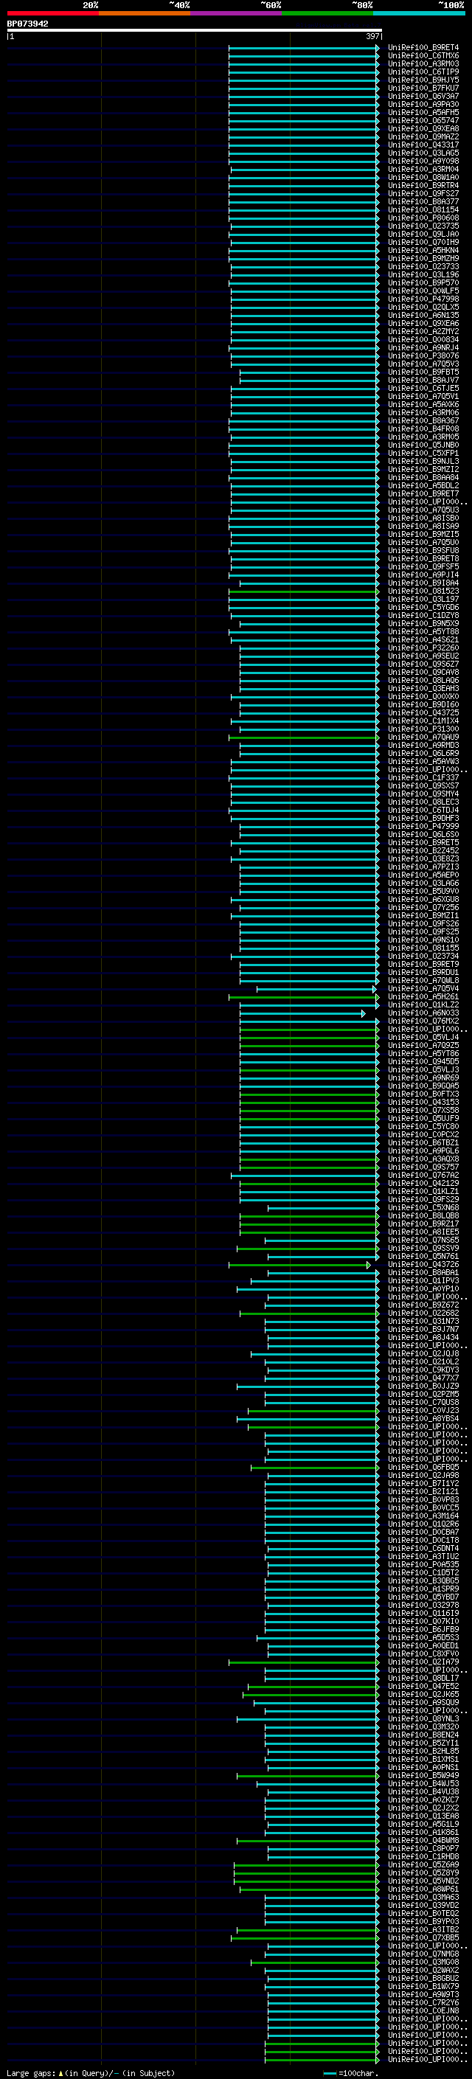This screenshot has height=2079, width=472.
Task: Click the white query sequence bar
Action: [x=195, y=31]
